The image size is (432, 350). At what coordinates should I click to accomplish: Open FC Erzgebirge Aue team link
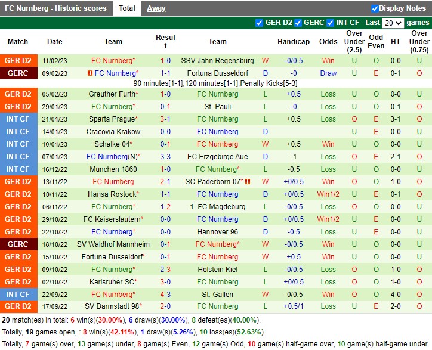pyautogui.click(x=217, y=157)
